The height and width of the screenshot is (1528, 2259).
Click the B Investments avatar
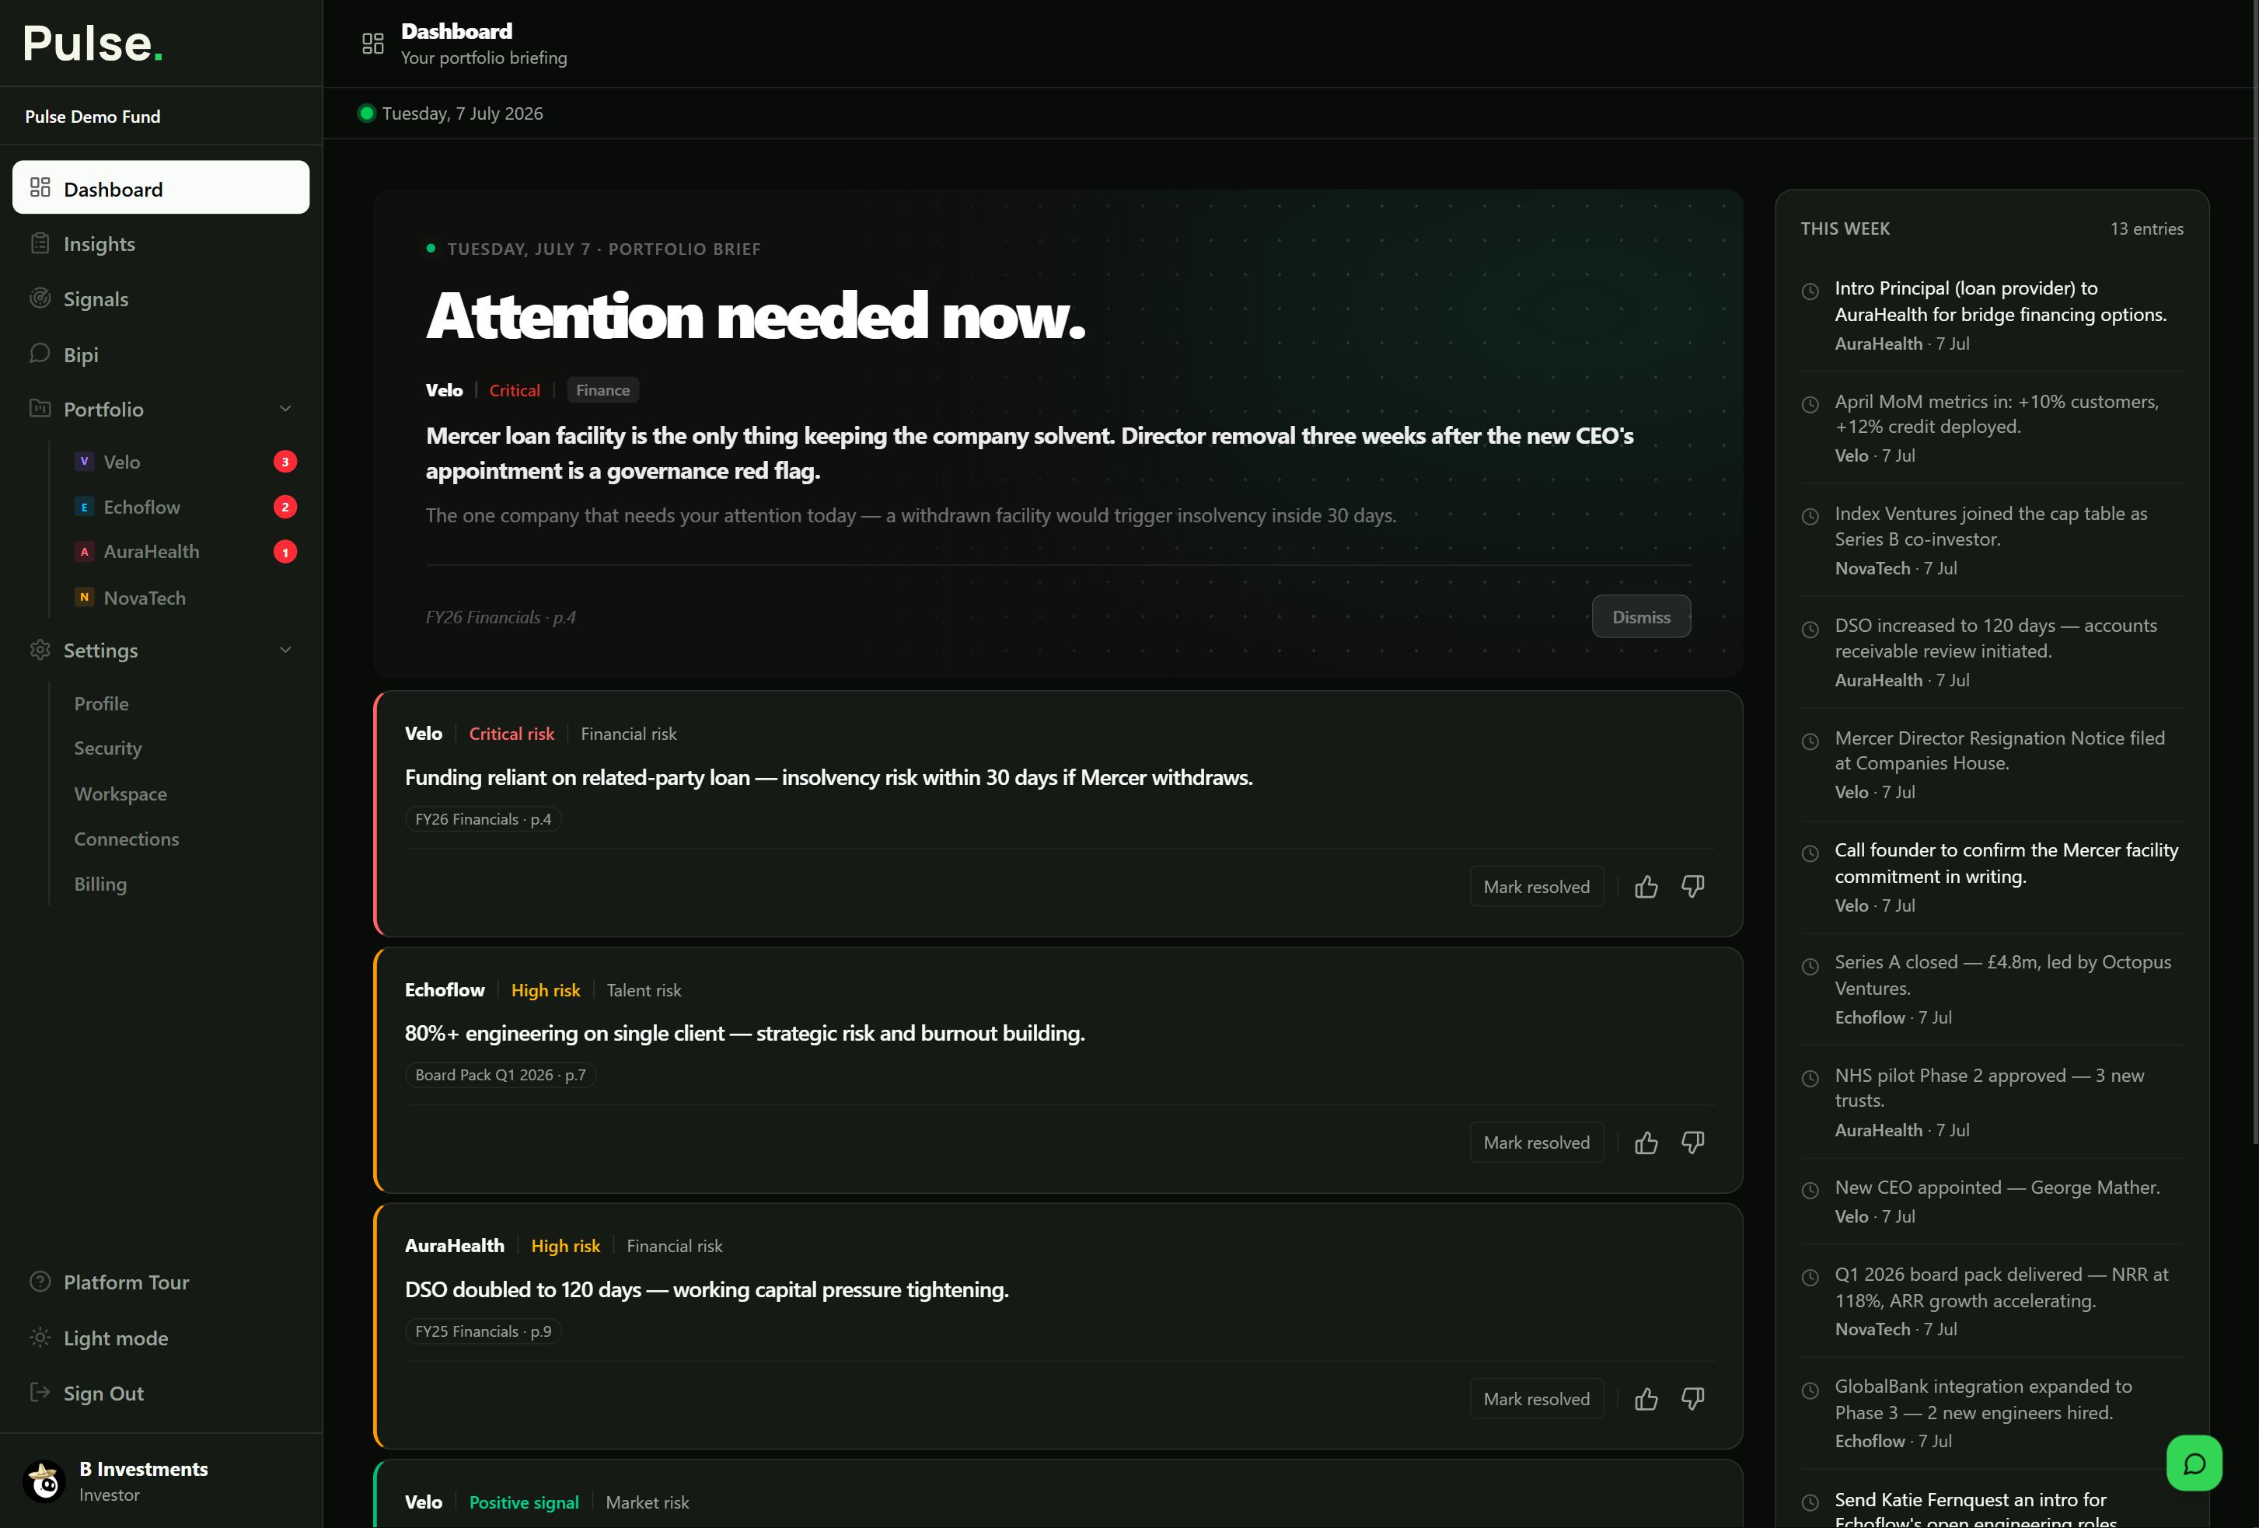tap(45, 1481)
